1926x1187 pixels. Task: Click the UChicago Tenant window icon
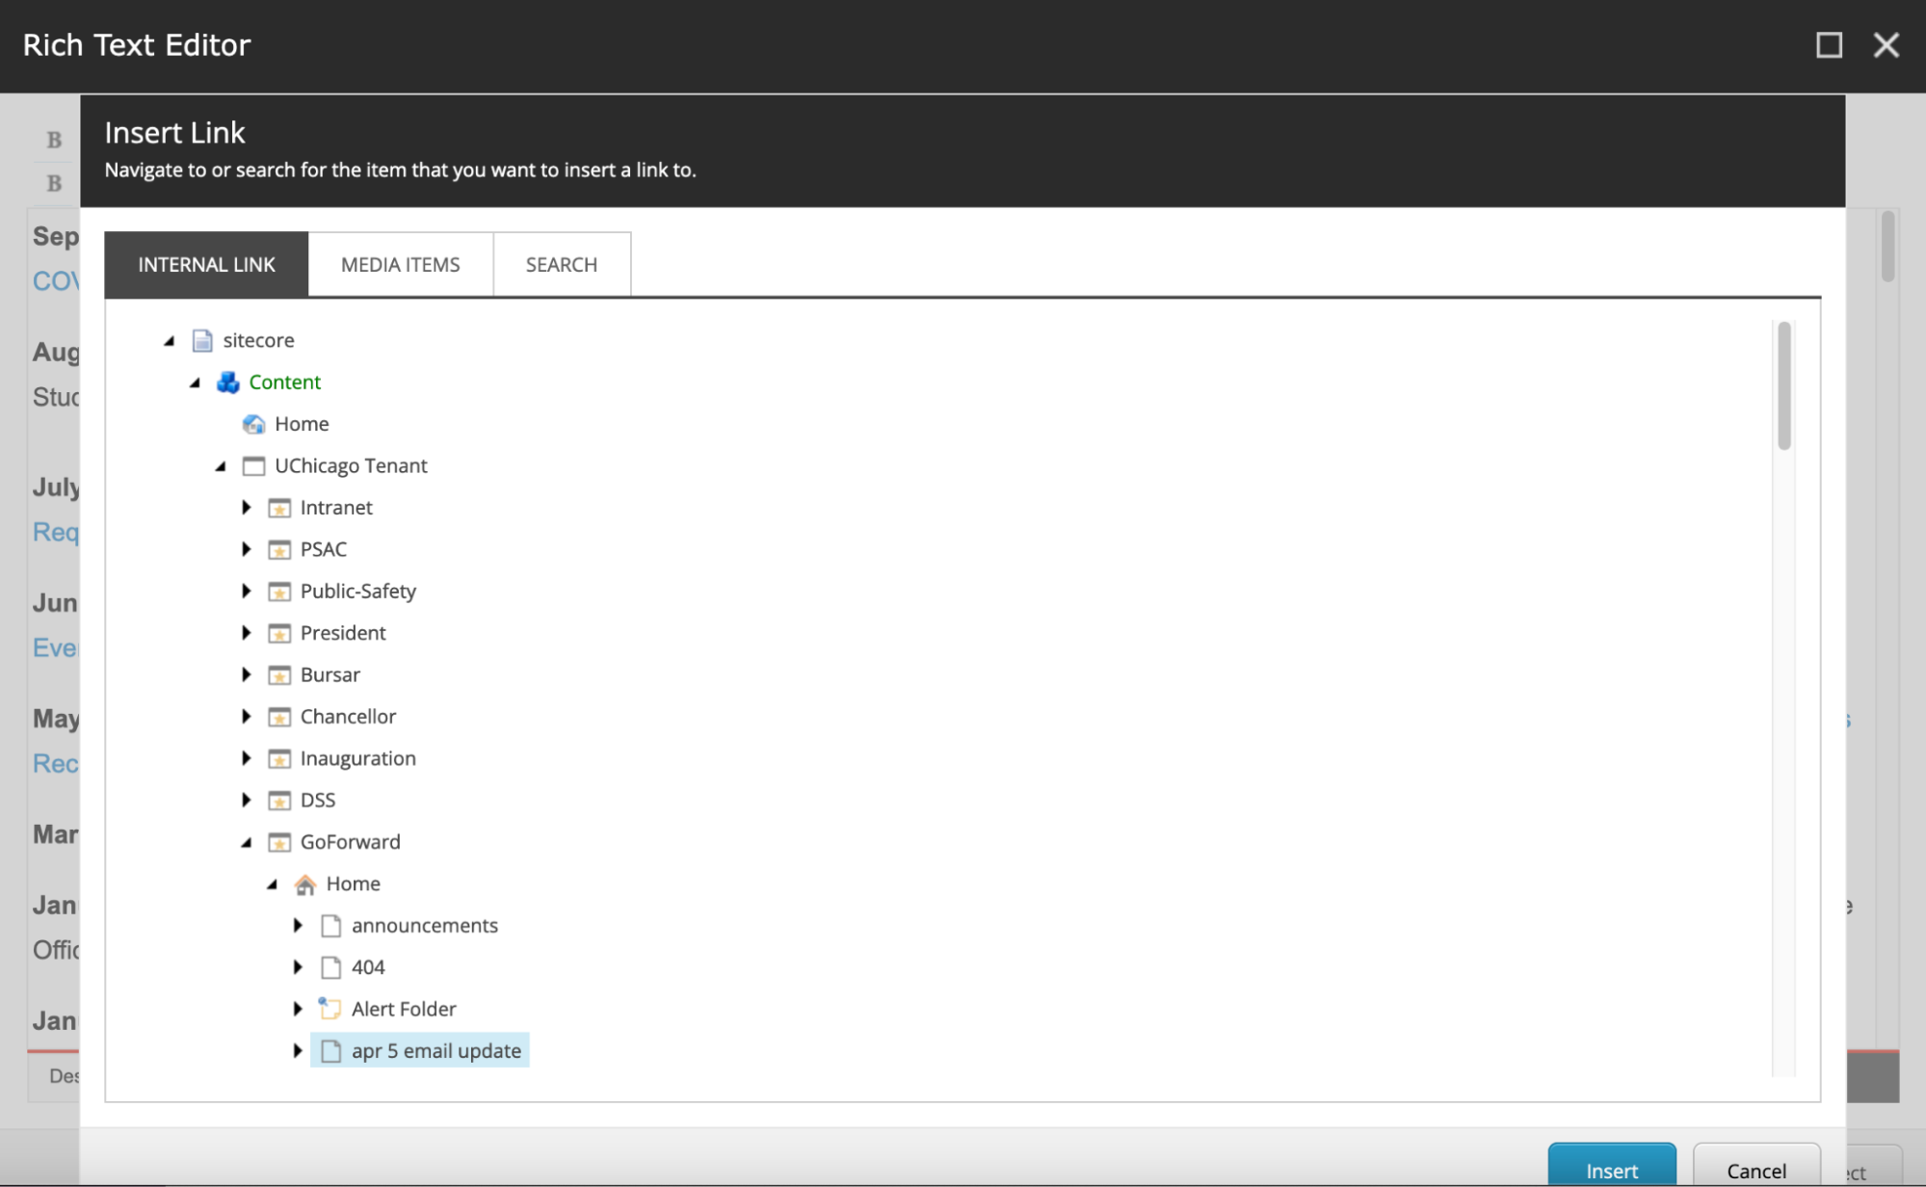(253, 466)
